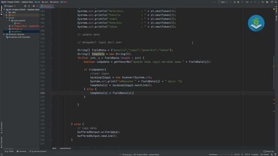Click the background task progress bar
Screen dimensions: 278x156
(219, 155)
